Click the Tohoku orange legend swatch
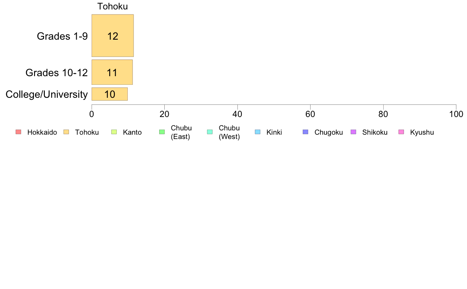Image resolution: width=467 pixels, height=289 pixels. [66, 132]
